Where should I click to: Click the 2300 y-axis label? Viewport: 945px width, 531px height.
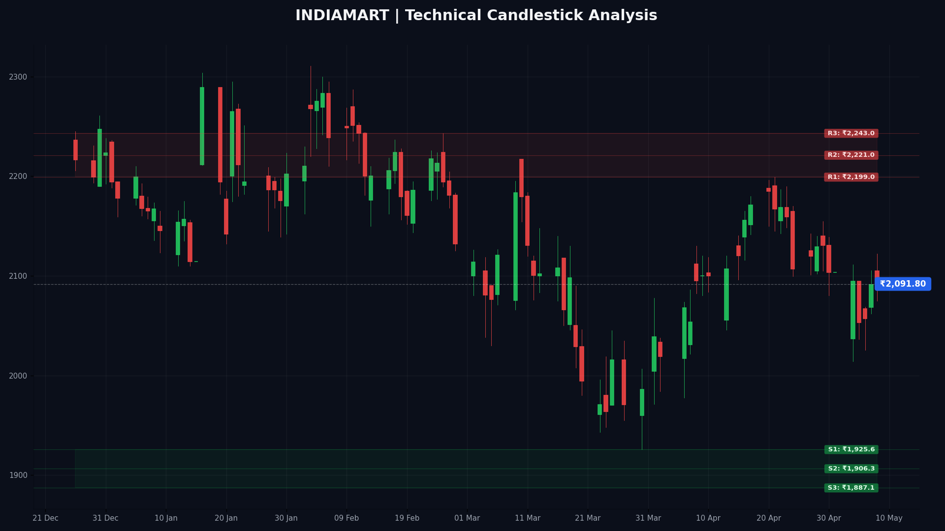pyautogui.click(x=18, y=77)
